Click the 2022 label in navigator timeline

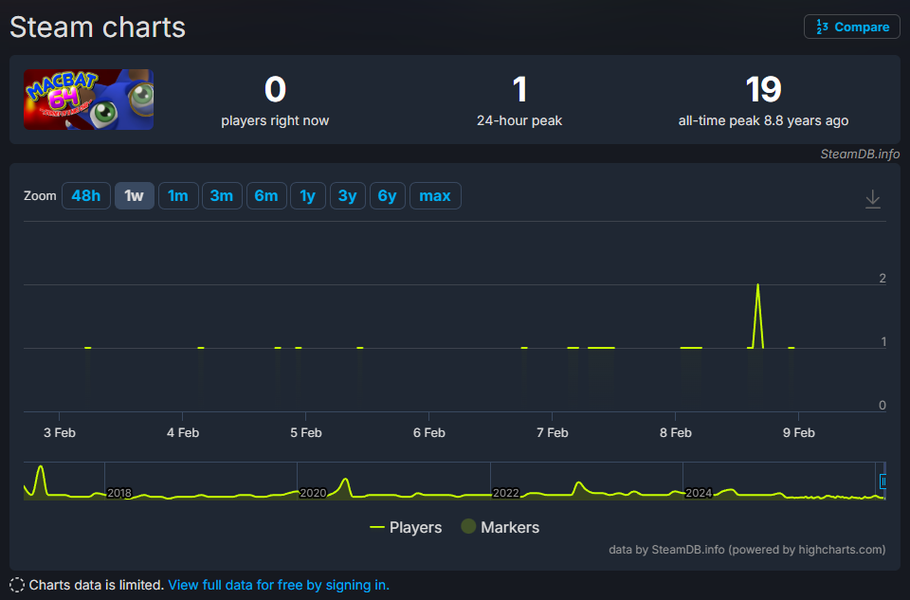click(505, 493)
